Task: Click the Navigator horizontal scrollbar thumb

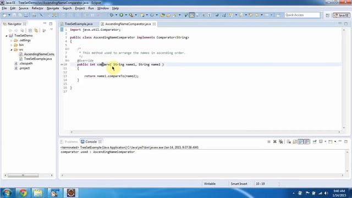Action: [x=23, y=175]
